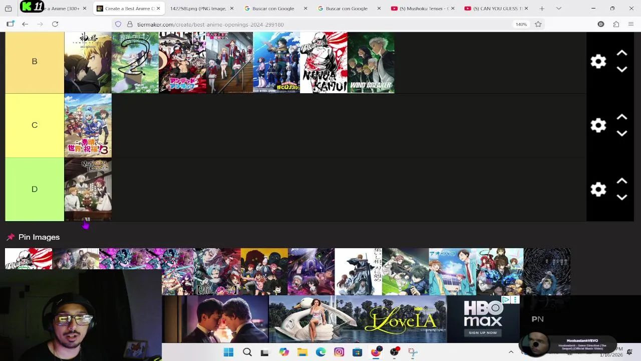Image resolution: width=641 pixels, height=361 pixels.
Task: Select Classroom of the Elite poster in B tier
Action: [x=229, y=63]
